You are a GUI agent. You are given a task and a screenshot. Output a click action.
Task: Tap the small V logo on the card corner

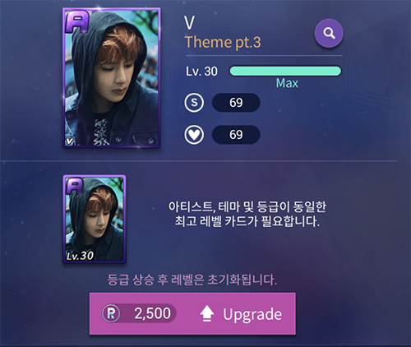70,141
